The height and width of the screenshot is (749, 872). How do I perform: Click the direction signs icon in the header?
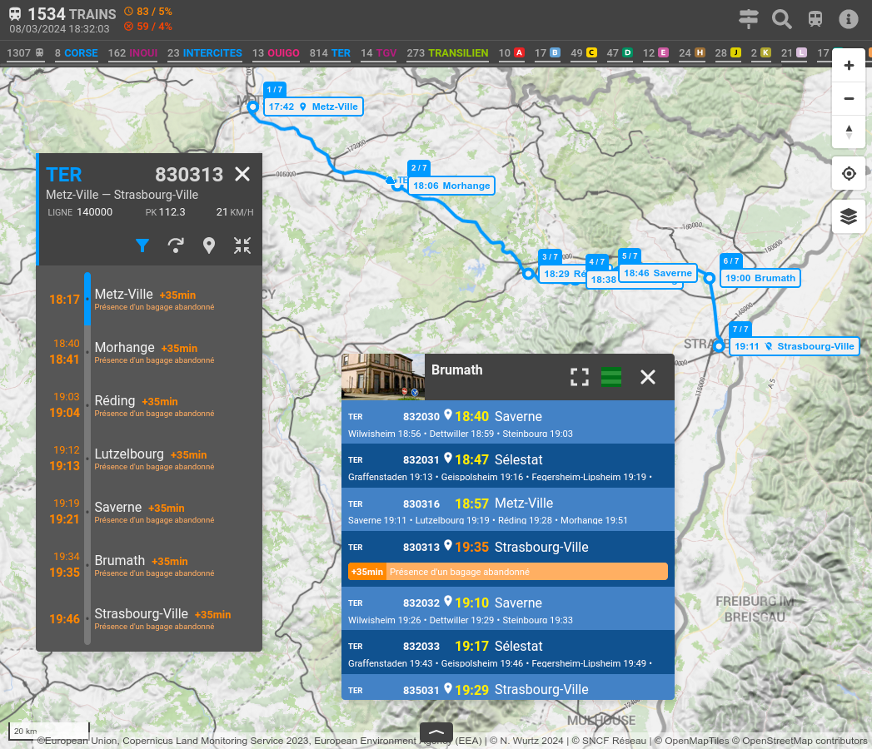[749, 19]
